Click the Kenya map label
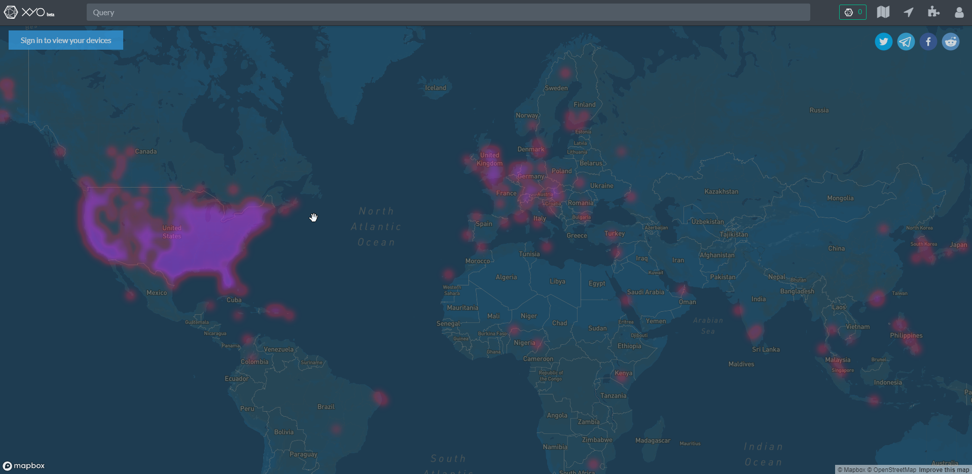 pyautogui.click(x=623, y=373)
